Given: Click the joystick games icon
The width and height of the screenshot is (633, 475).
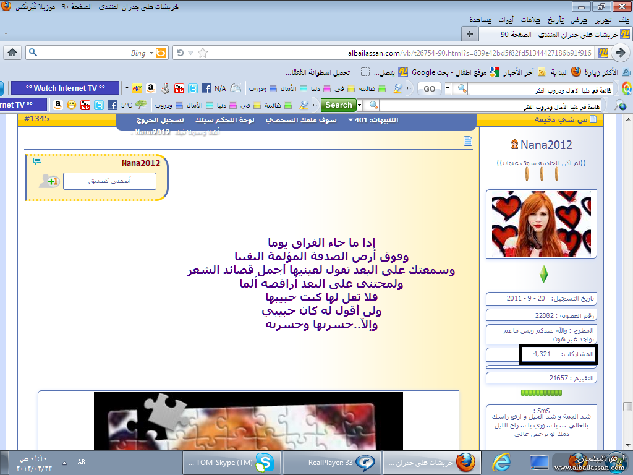Looking at the screenshot, I should [164, 88].
